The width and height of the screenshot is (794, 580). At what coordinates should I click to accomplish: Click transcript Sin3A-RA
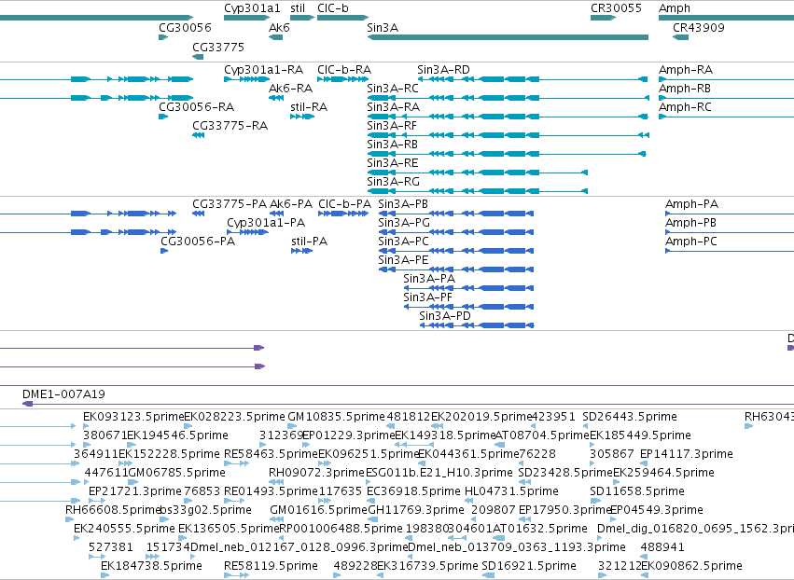(394, 107)
